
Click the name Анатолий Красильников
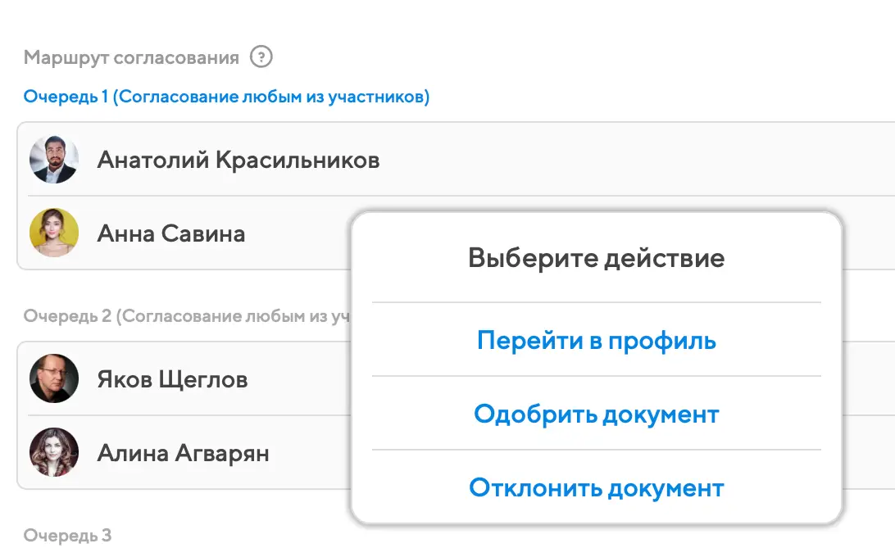tap(238, 160)
